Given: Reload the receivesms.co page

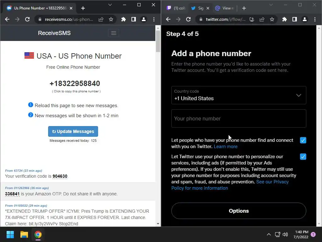Looking at the screenshot, I should click(x=27, y=19).
